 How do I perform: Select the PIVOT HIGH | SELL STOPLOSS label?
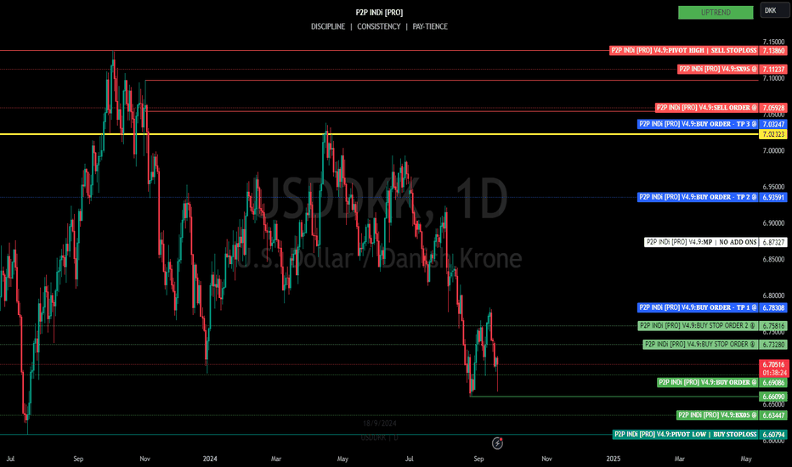tap(684, 50)
